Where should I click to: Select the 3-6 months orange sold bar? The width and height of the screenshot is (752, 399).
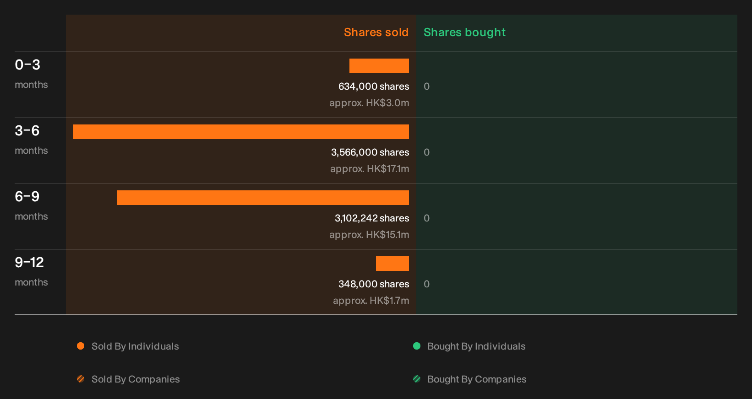241,132
